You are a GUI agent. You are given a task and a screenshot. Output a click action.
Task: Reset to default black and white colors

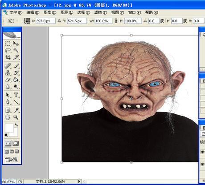(x=6, y=135)
